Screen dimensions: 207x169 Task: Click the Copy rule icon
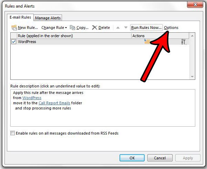(x=72, y=28)
